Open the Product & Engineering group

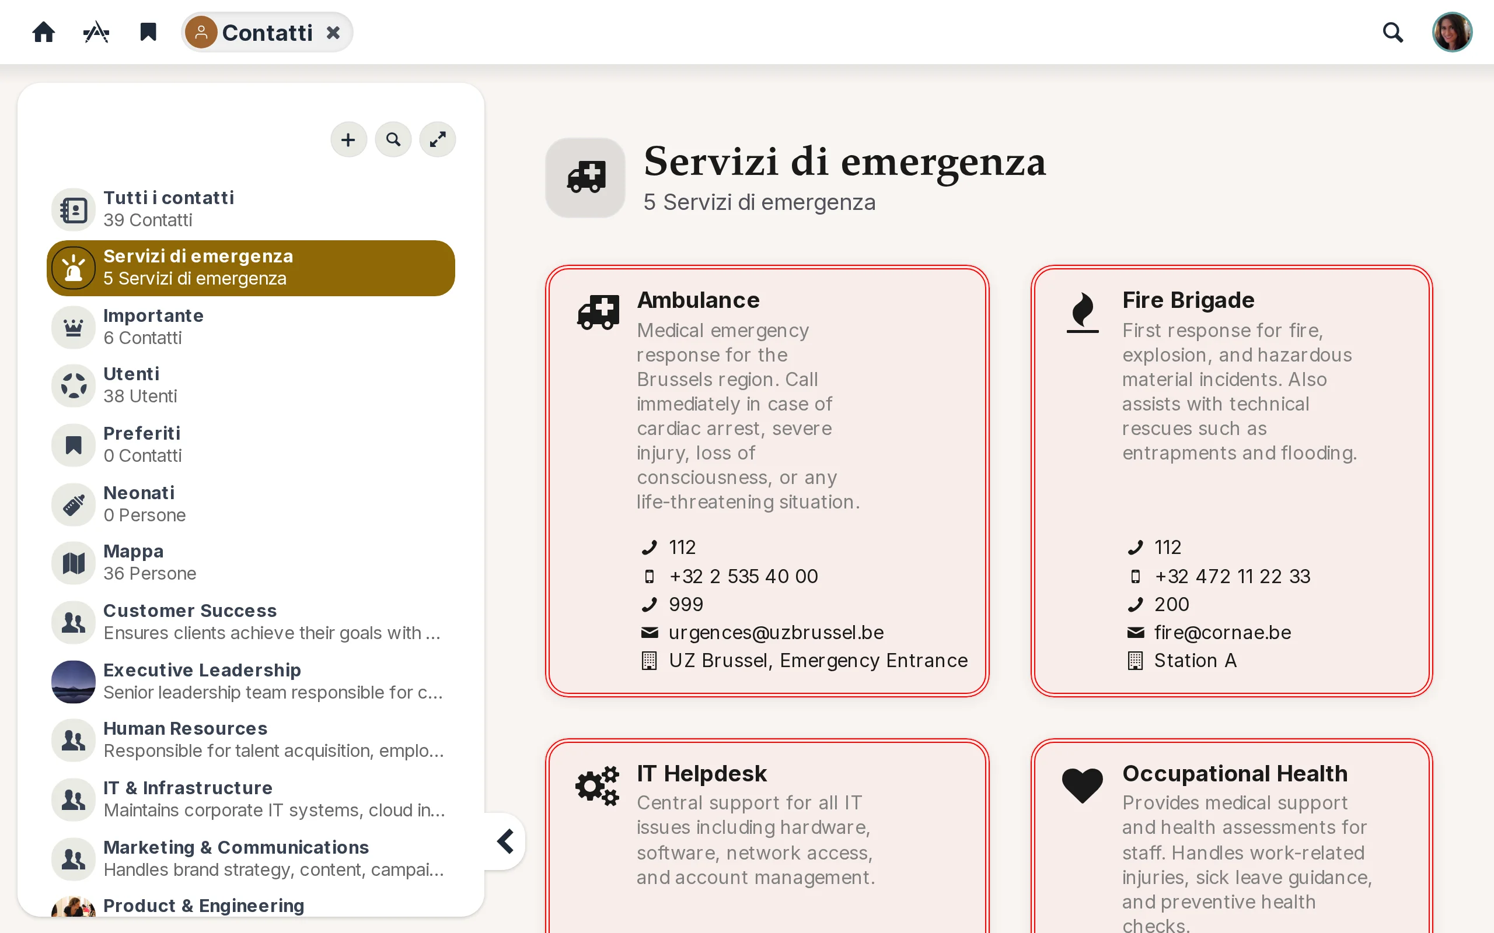coord(250,905)
